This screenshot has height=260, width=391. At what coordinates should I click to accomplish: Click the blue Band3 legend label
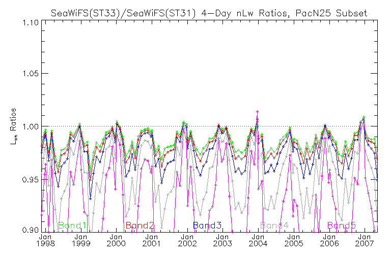coord(207,225)
